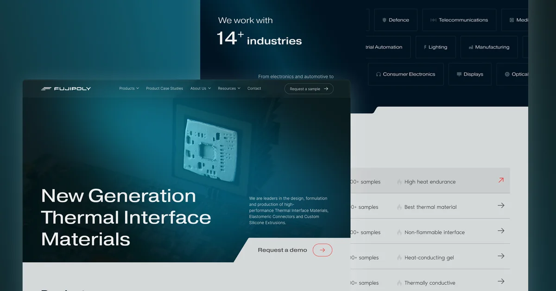Screen dimensions: 556x291
Task: Open the Products dropdown menu
Action: pyautogui.click(x=129, y=89)
